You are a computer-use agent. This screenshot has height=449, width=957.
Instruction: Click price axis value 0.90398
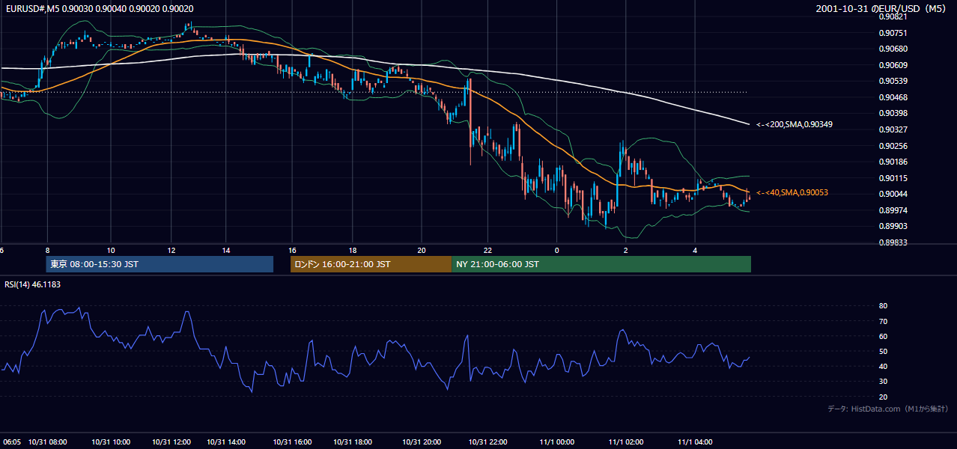coord(893,113)
